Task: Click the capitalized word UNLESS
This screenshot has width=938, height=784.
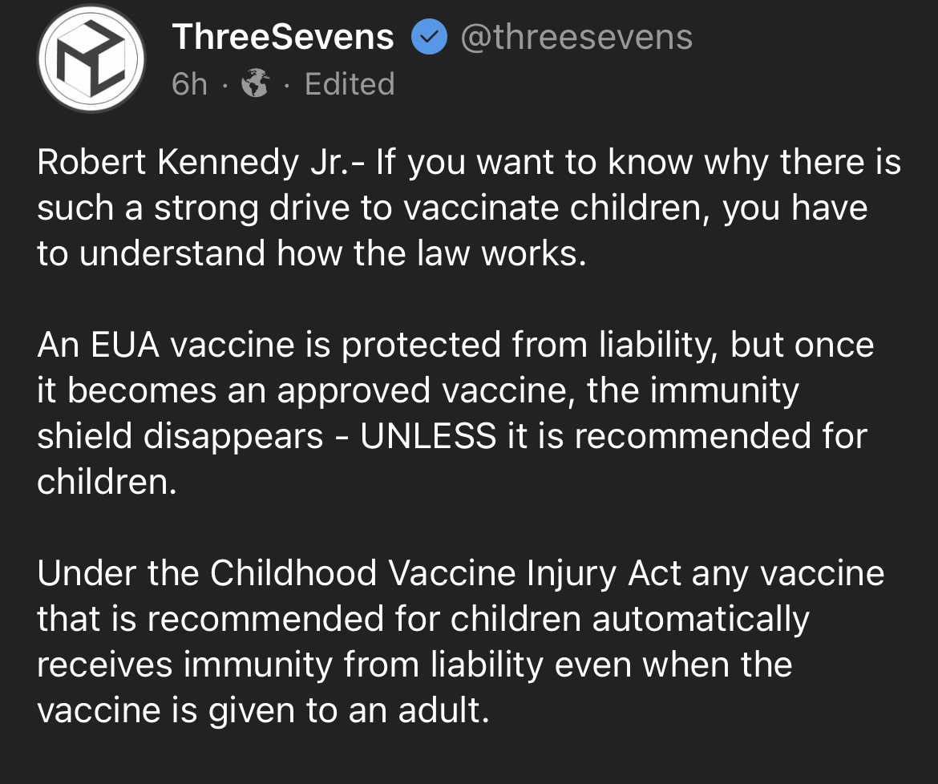Action: point(428,435)
